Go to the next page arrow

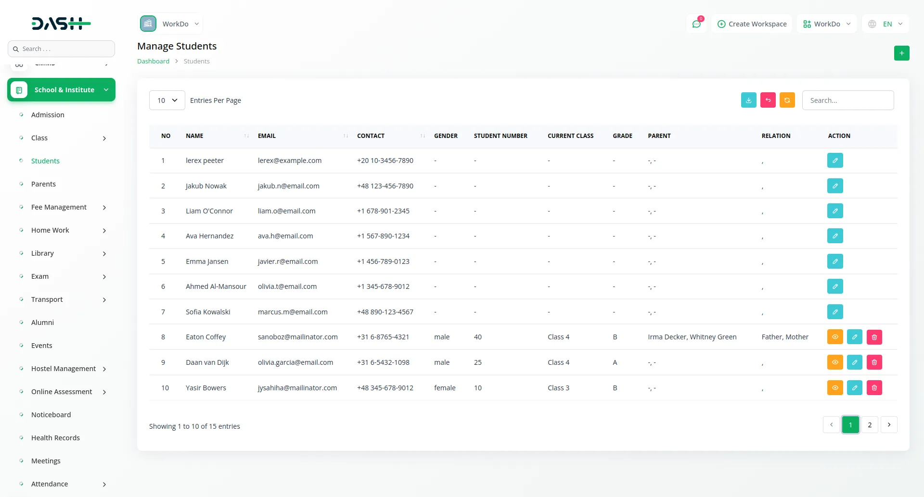pos(889,425)
